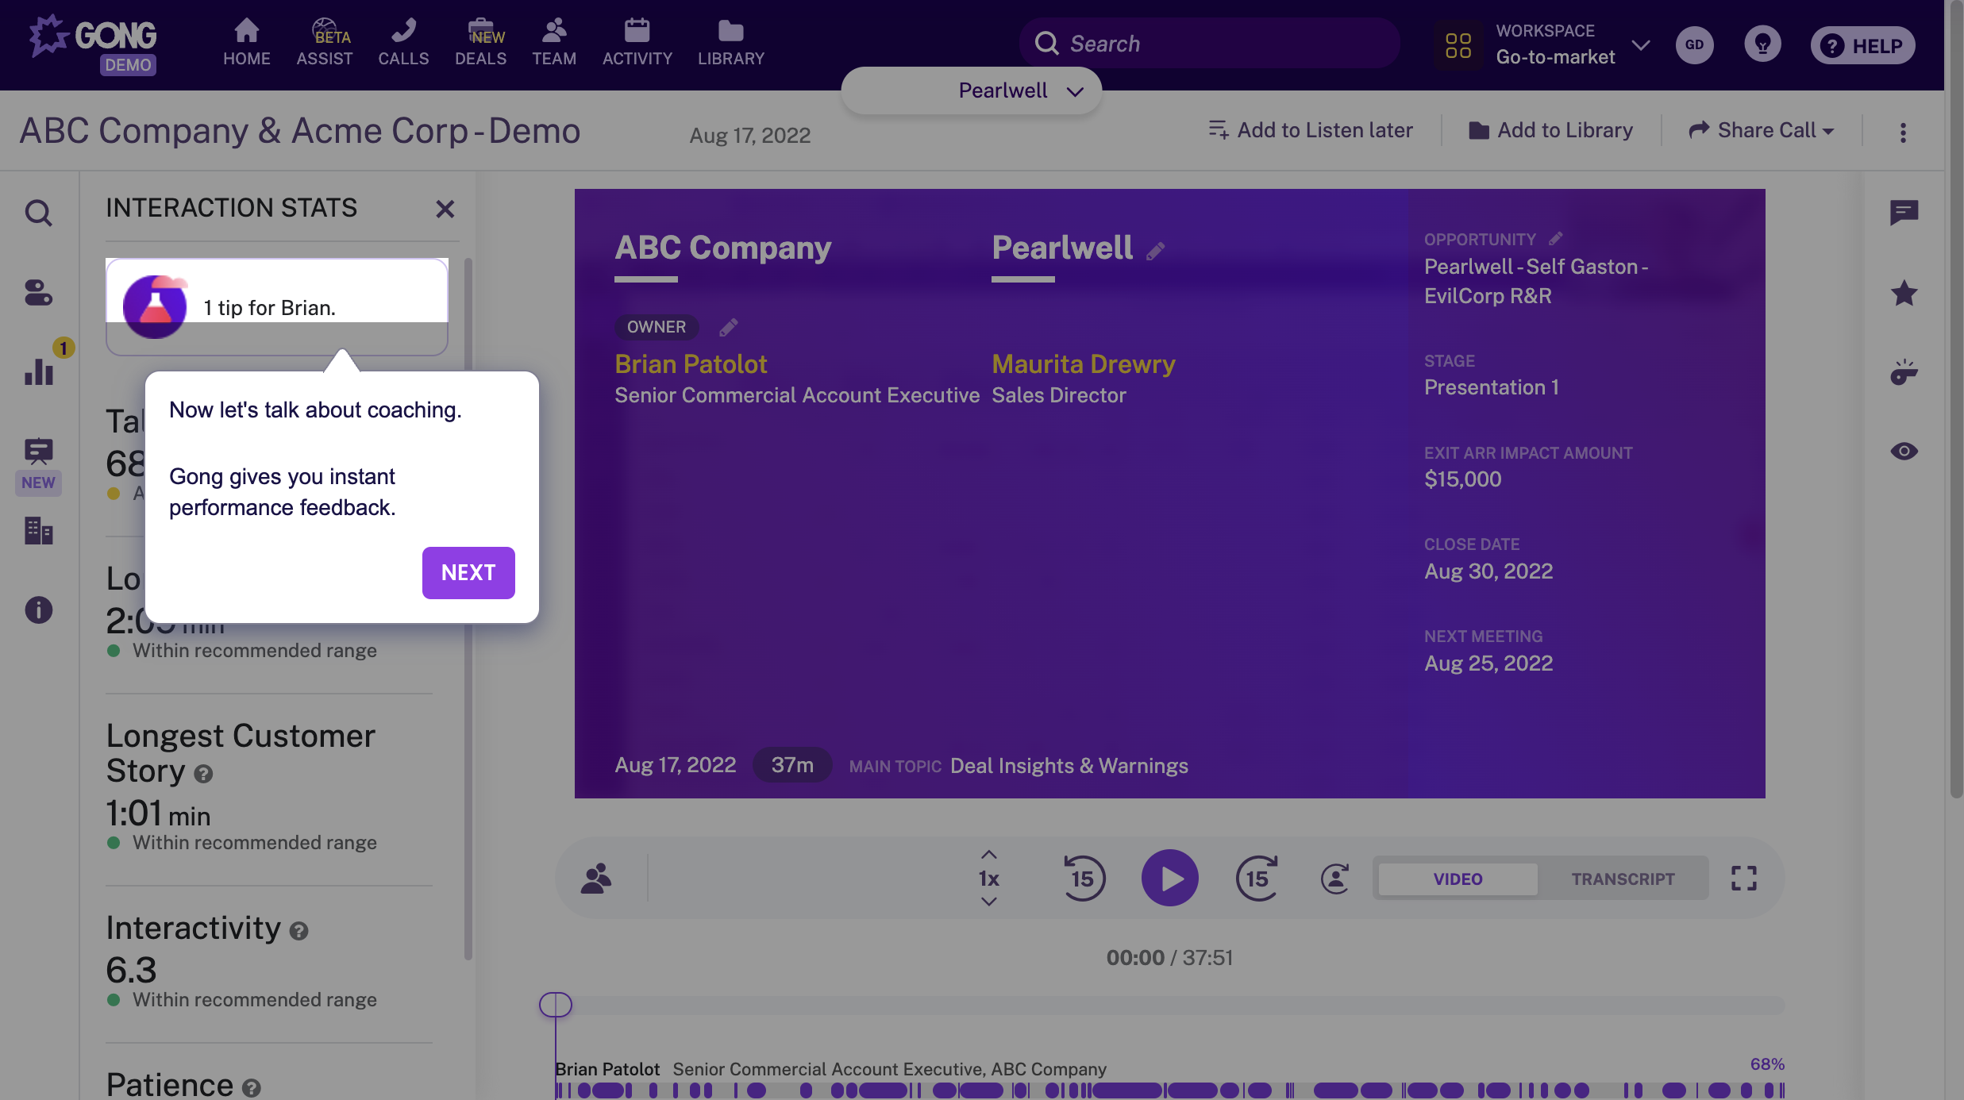Click the whistle coaching icon
Screen dimensions: 1964x1100
click(x=1904, y=371)
